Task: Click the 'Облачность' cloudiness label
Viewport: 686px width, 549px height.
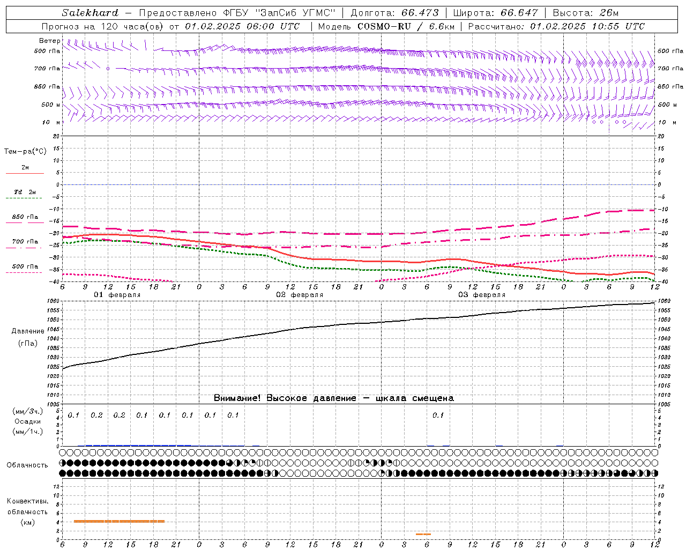Action: pyautogui.click(x=27, y=465)
